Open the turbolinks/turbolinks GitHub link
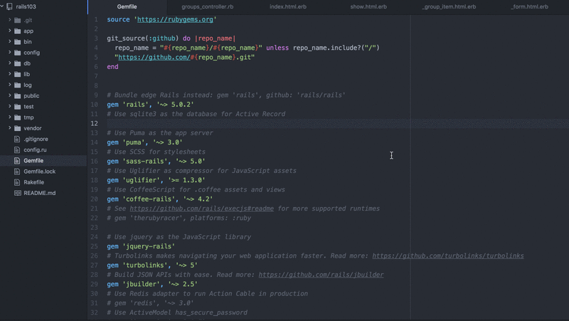The image size is (569, 321). pyautogui.click(x=448, y=256)
